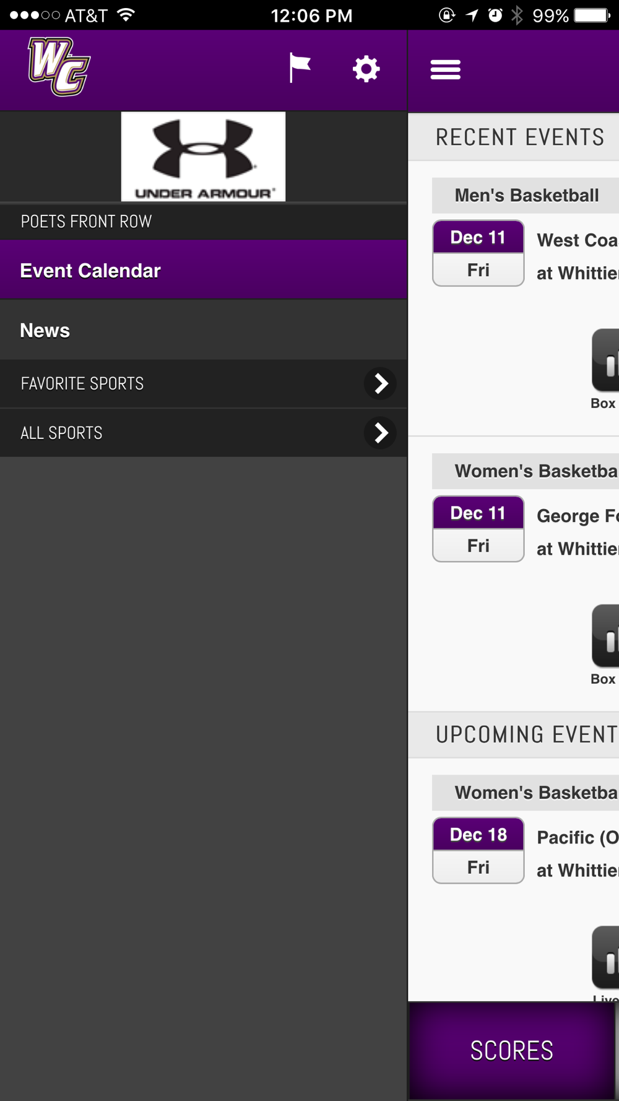Tap the Under Armour sponsor banner

tap(203, 156)
